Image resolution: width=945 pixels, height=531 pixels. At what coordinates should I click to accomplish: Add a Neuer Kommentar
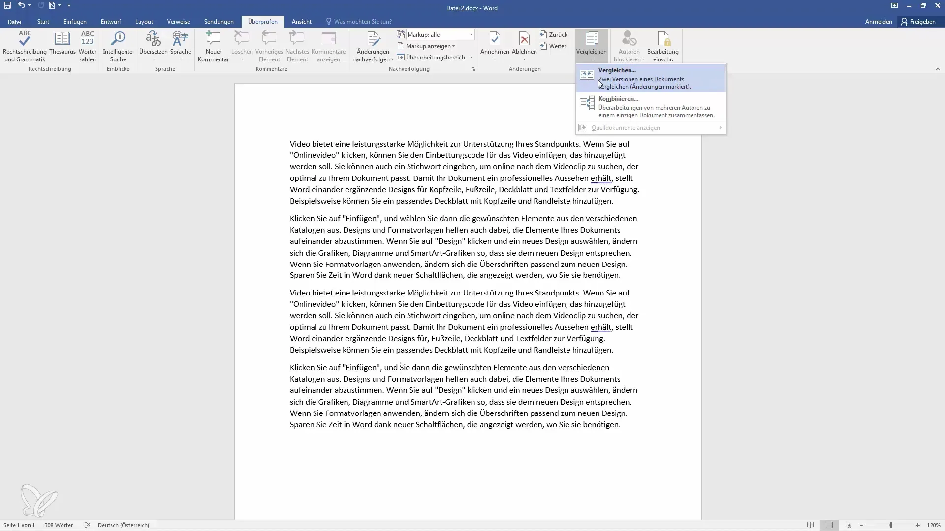click(x=213, y=47)
